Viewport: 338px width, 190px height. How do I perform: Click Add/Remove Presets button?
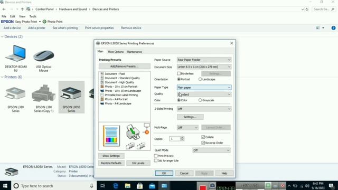(125, 66)
